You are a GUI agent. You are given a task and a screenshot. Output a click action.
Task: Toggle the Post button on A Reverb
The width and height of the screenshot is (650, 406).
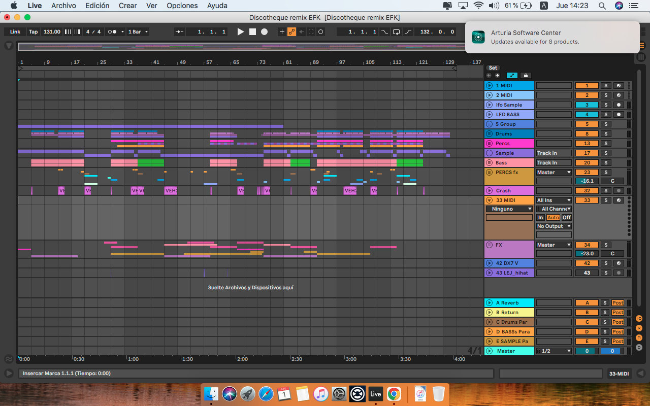pos(617,302)
